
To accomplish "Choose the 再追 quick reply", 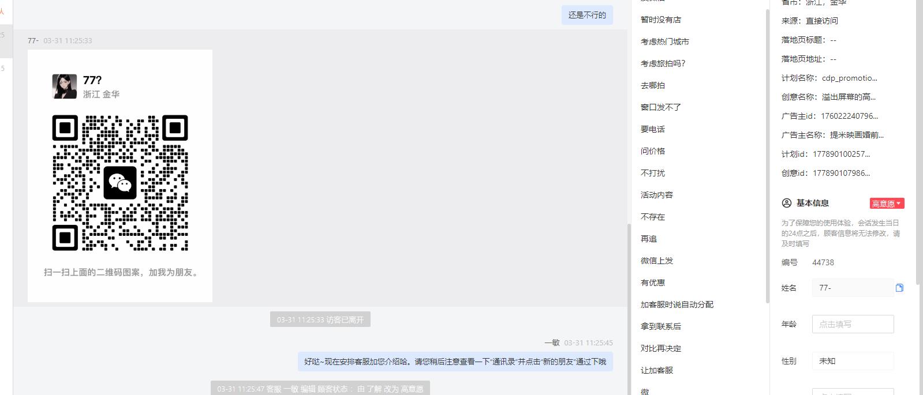I will (x=649, y=239).
